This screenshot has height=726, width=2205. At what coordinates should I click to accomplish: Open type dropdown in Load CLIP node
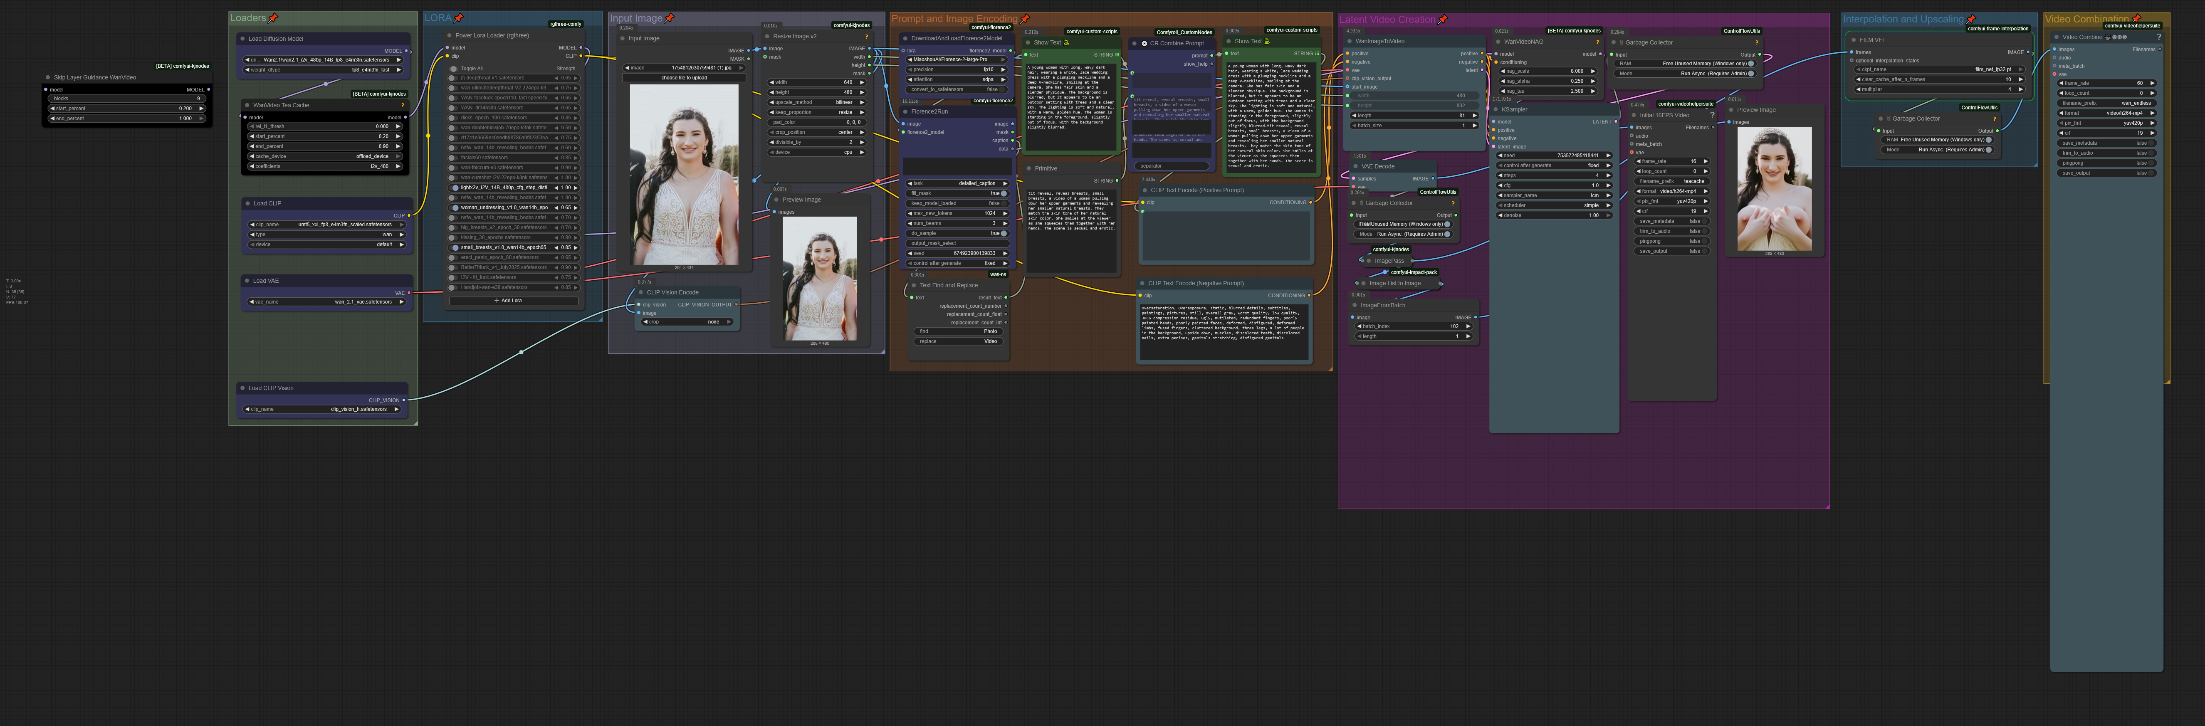(x=327, y=235)
